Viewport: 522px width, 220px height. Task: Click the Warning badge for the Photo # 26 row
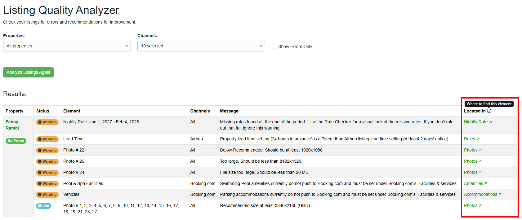(x=47, y=161)
